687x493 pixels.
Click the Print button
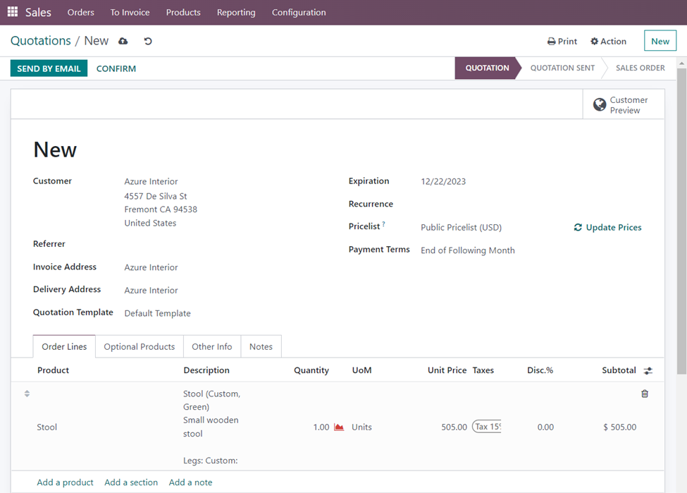562,41
